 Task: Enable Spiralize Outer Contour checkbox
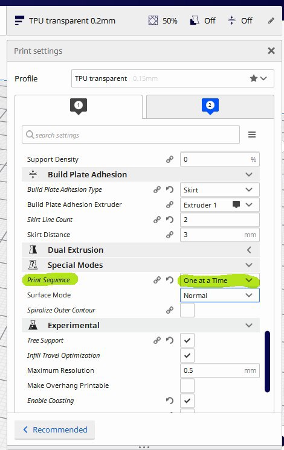(x=187, y=310)
